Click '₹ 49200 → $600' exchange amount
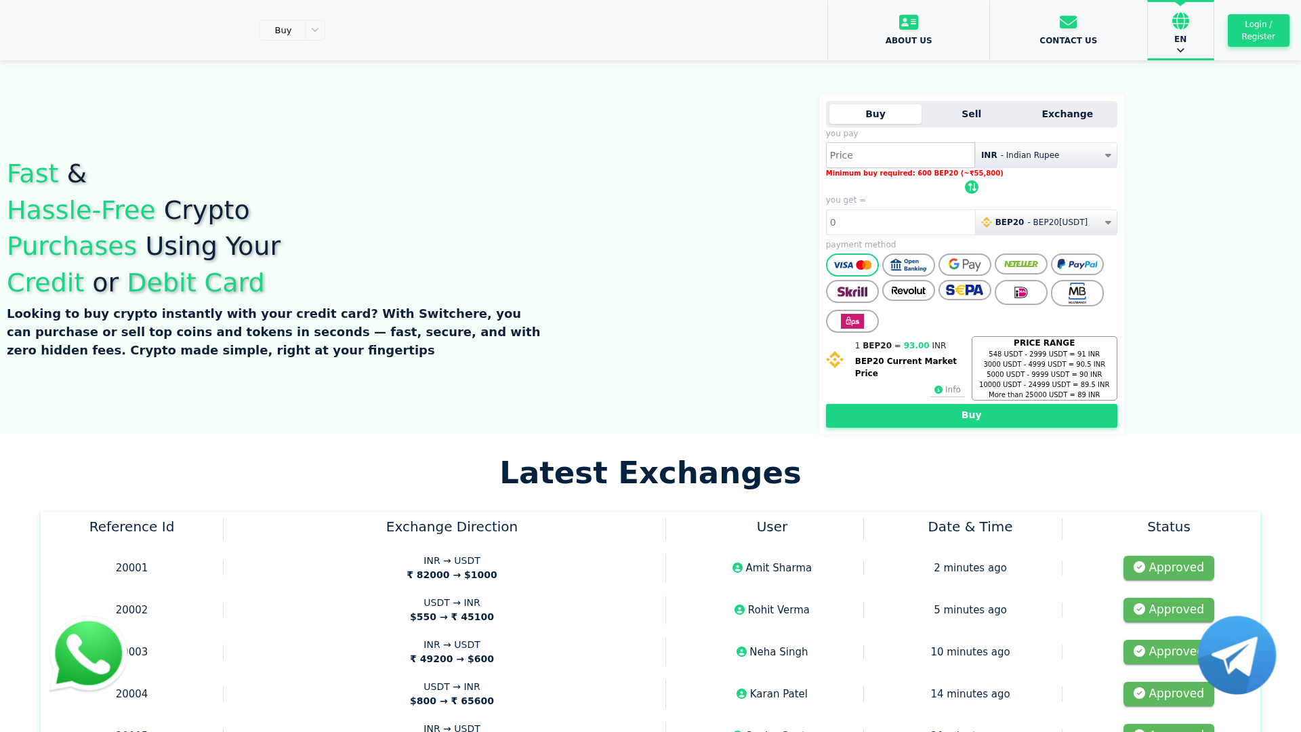Image resolution: width=1301 pixels, height=732 pixels. pyautogui.click(x=452, y=659)
